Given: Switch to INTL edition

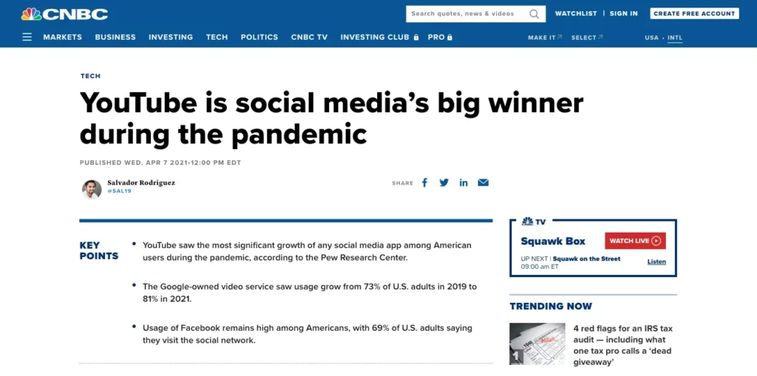Looking at the screenshot, I should 675,38.
